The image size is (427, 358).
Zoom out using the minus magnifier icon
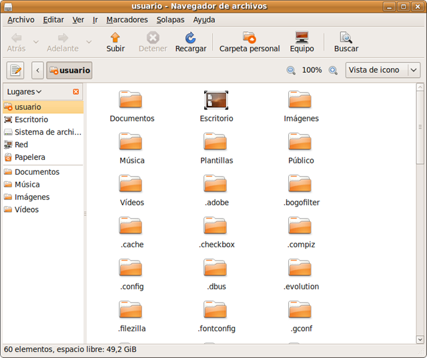pyautogui.click(x=291, y=70)
